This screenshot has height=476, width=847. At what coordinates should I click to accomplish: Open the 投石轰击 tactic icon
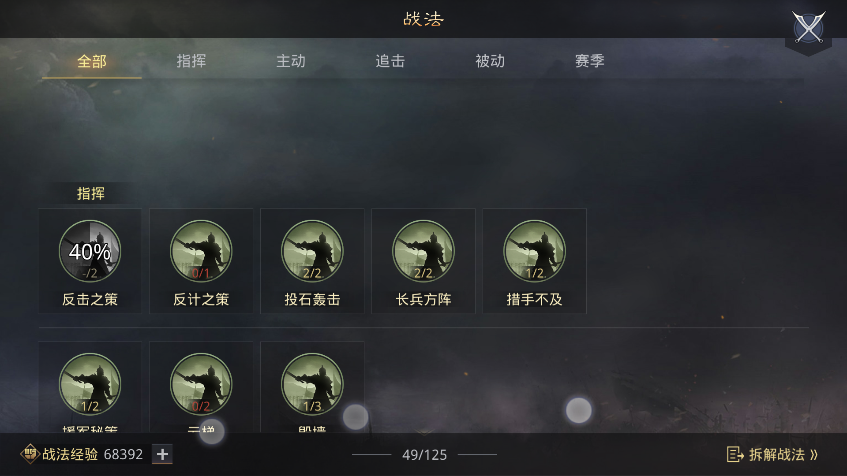click(x=312, y=251)
